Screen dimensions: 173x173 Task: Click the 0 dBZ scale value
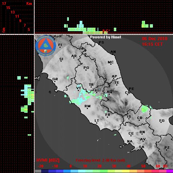click(71, 166)
